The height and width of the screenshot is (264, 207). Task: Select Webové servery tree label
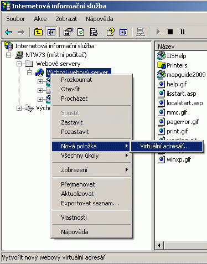tap(58, 64)
